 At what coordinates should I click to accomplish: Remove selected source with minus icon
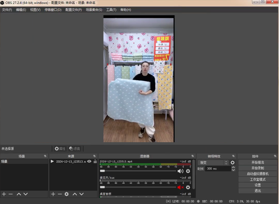coord(60,194)
